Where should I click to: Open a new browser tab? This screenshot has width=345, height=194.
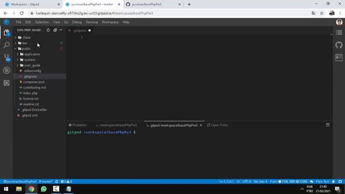(x=189, y=4)
